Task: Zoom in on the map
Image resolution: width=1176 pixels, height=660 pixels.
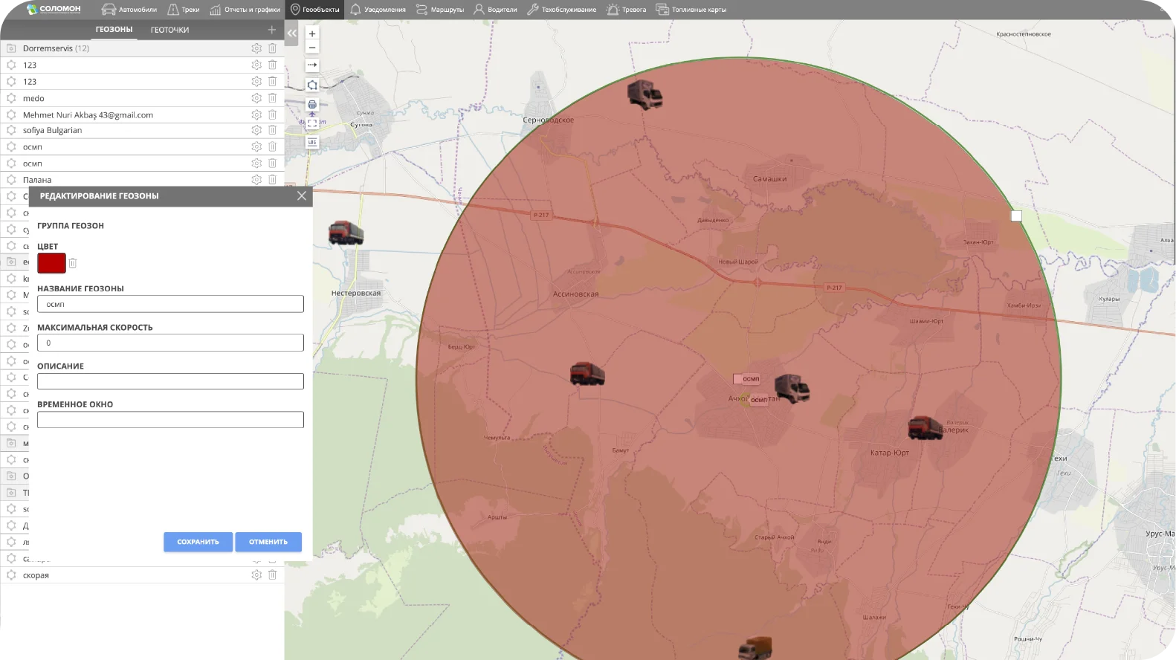Action: (312, 33)
